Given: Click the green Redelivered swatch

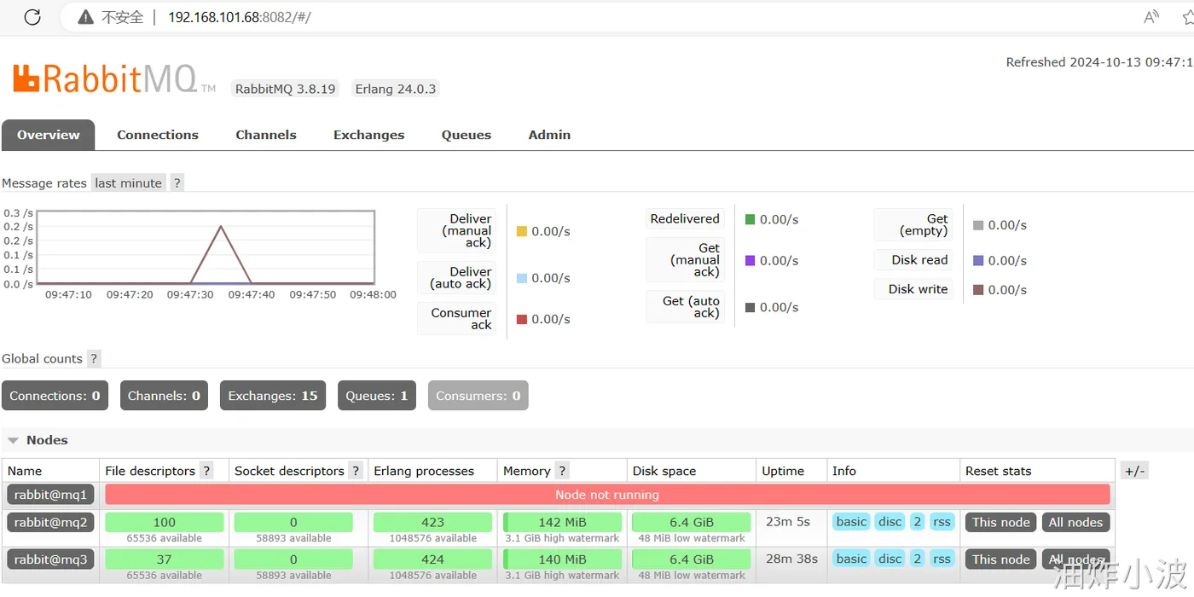Looking at the screenshot, I should pyautogui.click(x=751, y=219).
